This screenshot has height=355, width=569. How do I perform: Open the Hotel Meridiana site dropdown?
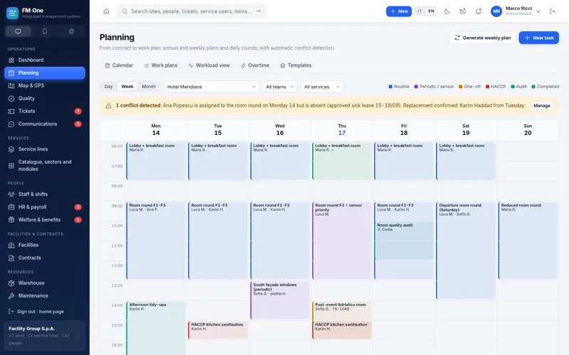[211, 87]
